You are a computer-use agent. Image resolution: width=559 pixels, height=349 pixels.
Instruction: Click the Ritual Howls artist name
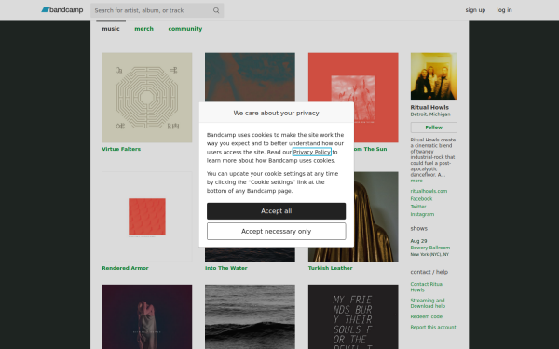click(x=429, y=107)
